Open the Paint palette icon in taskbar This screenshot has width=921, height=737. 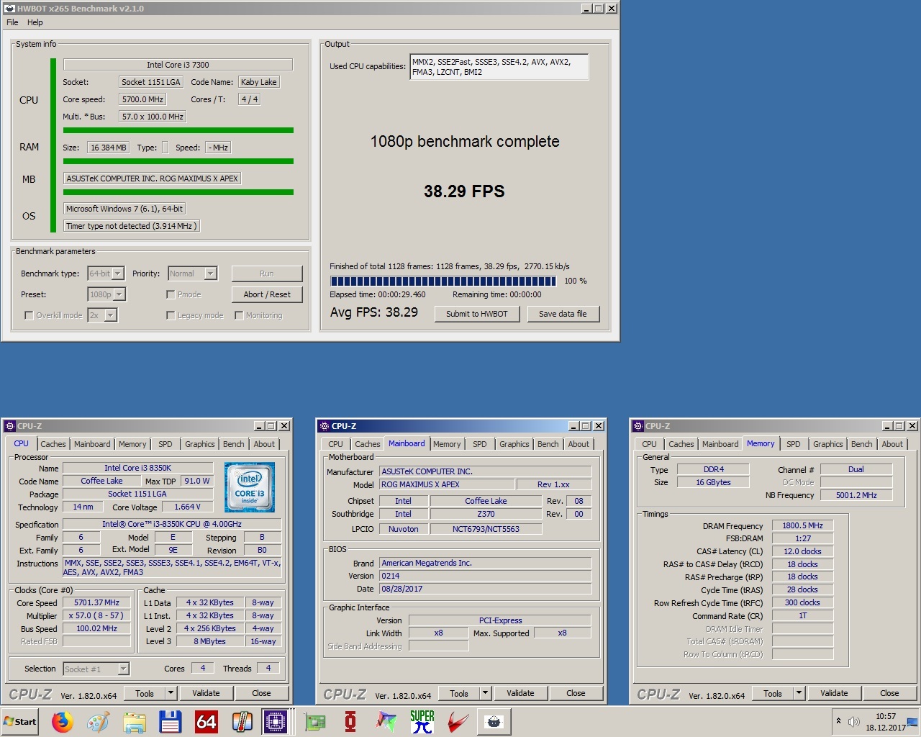point(99,722)
